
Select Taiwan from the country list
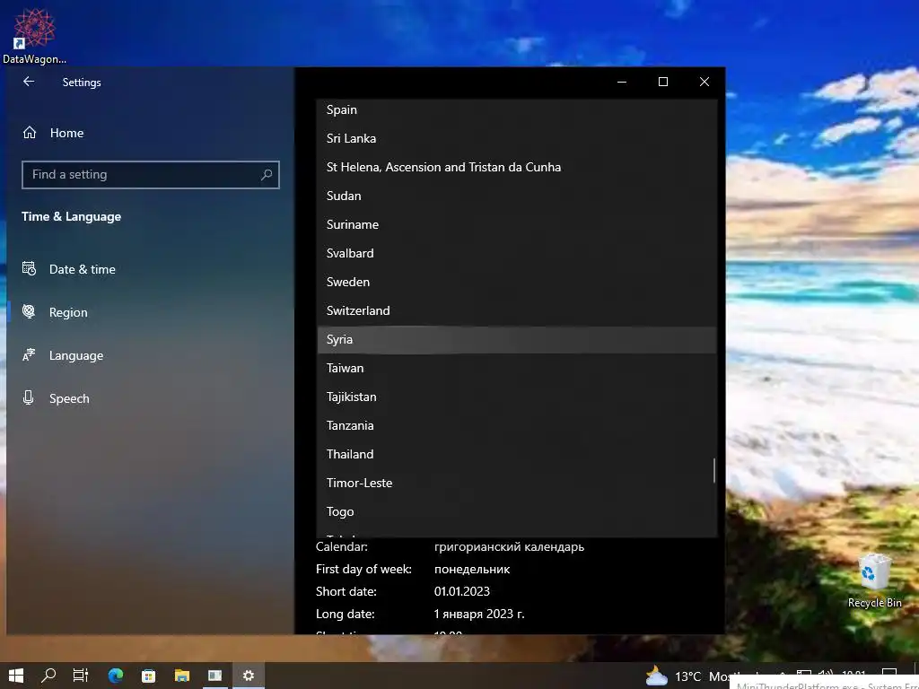(516, 368)
